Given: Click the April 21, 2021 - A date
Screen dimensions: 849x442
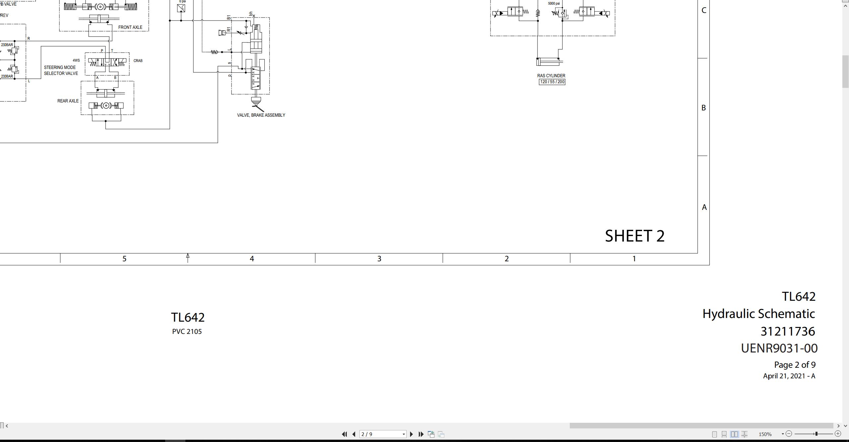Looking at the screenshot, I should click(789, 376).
